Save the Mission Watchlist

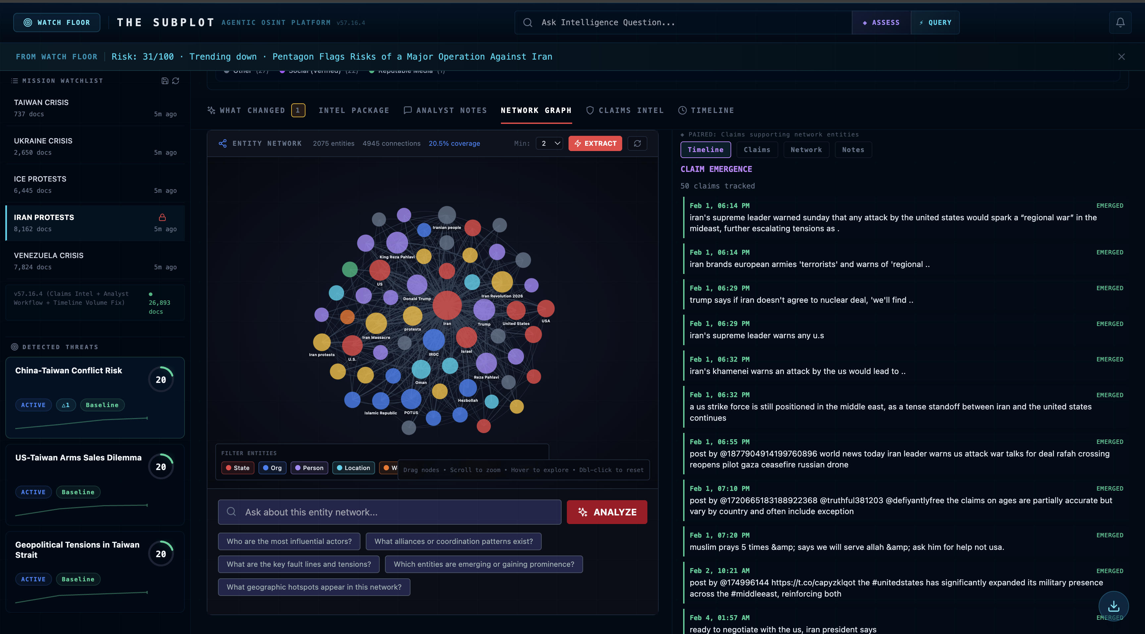click(165, 81)
